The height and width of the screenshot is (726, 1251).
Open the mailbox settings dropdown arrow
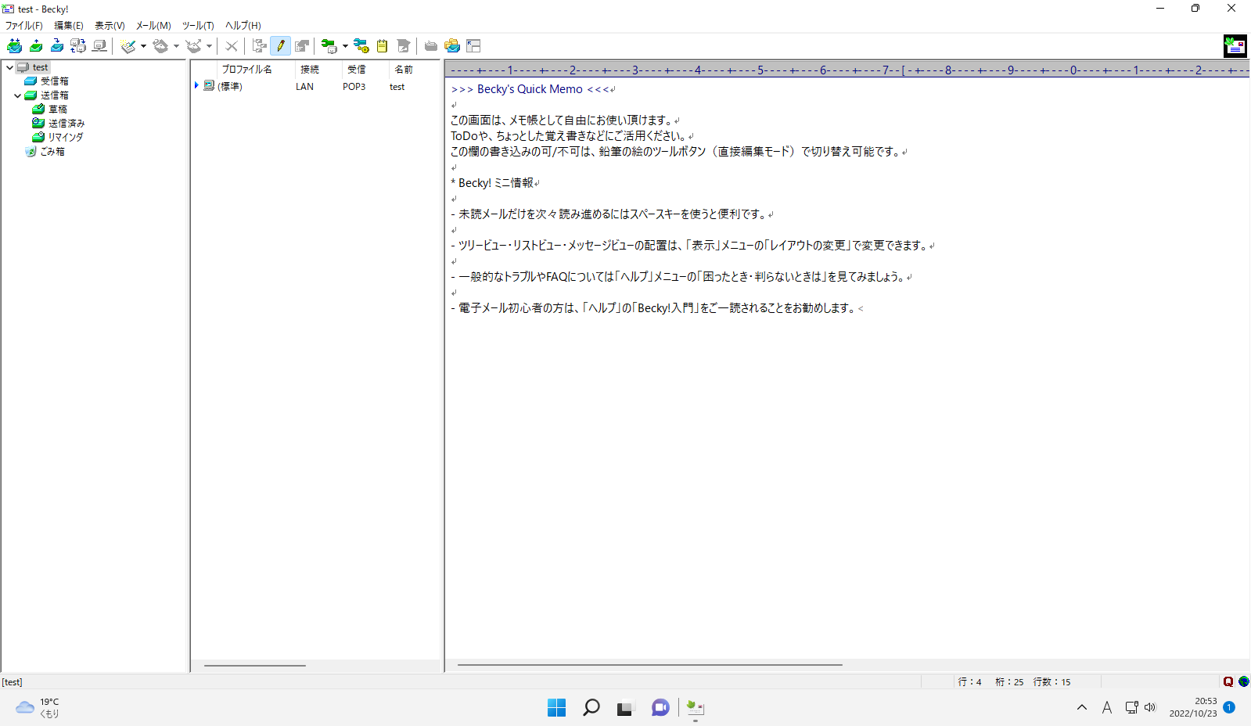[x=345, y=46]
